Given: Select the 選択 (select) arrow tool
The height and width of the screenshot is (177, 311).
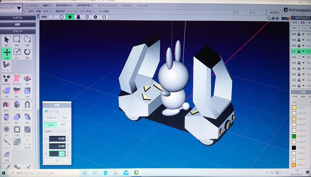Looking at the screenshot, I should coord(7,41).
